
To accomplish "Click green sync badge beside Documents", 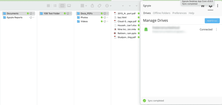I will pyautogui.click(x=28, y=13).
